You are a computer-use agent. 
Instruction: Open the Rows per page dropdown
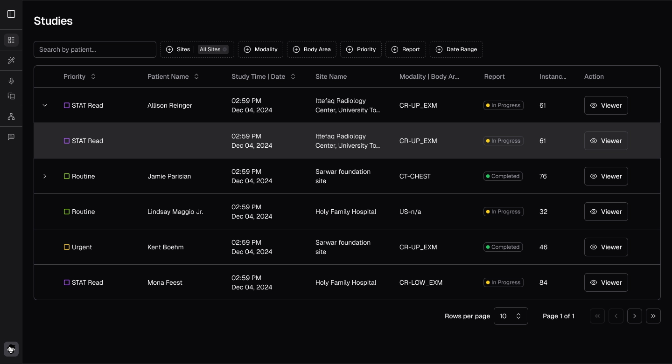click(x=511, y=316)
